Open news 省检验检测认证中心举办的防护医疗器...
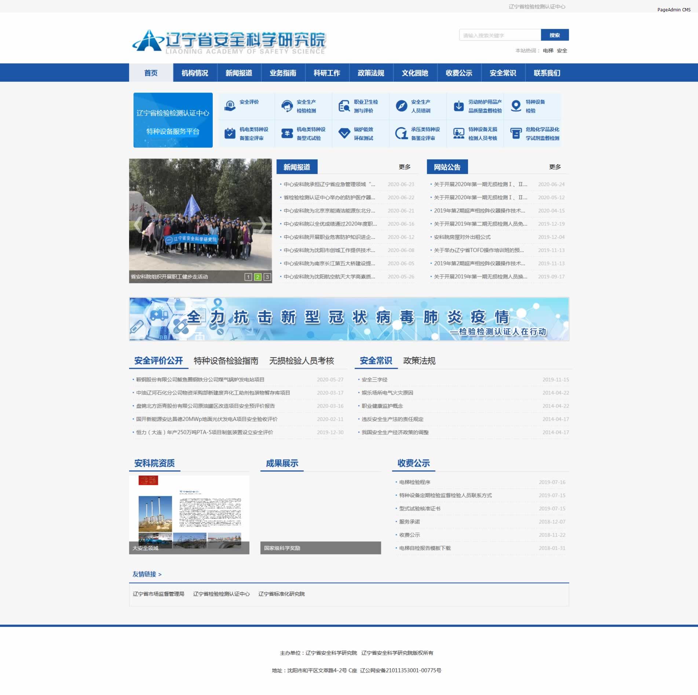This screenshot has height=695, width=698. click(329, 197)
